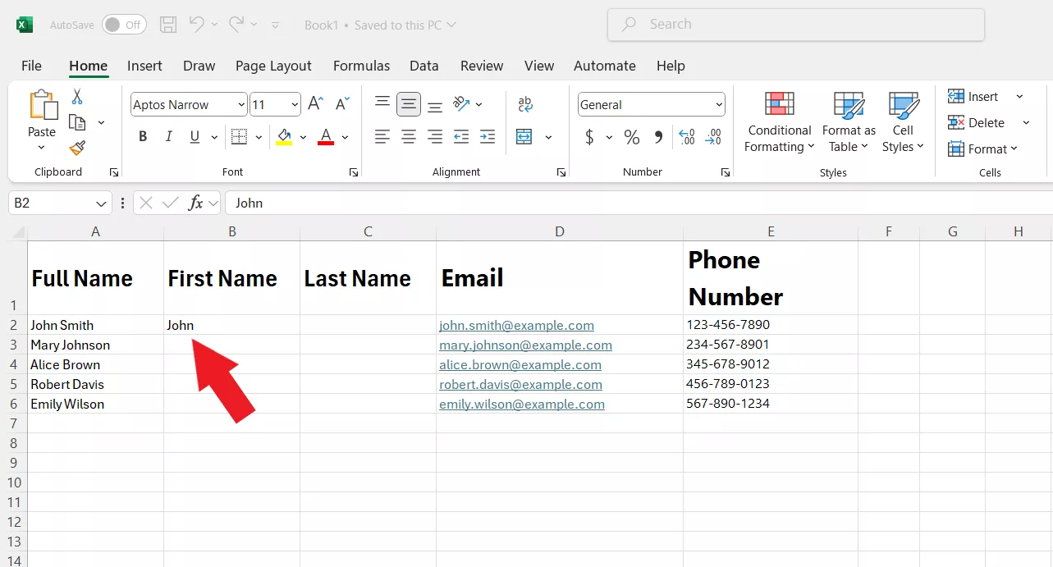Toggle Middle Align vertical alignment
Viewport: 1053px width, 567px height.
coord(409,104)
